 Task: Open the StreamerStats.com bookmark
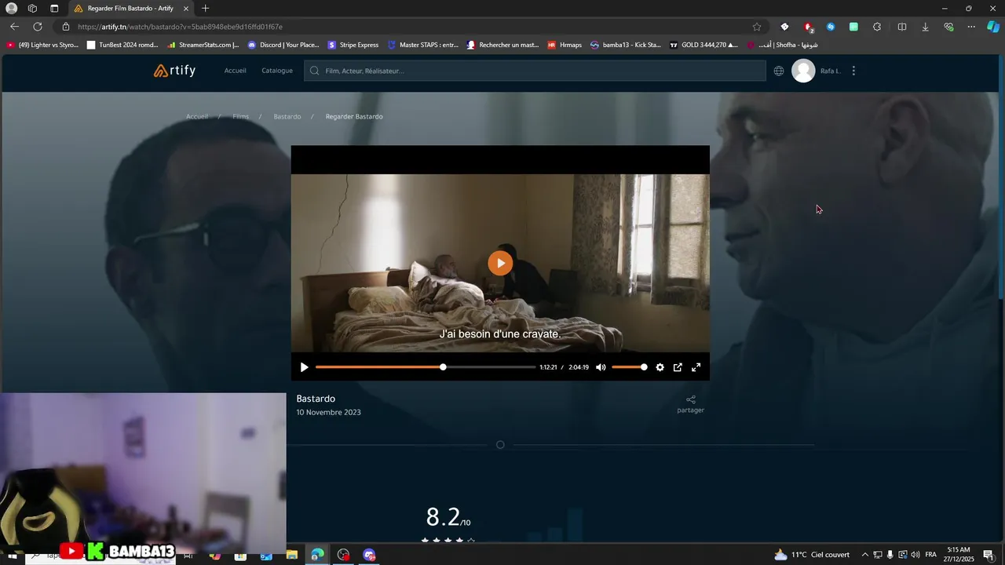(203, 45)
